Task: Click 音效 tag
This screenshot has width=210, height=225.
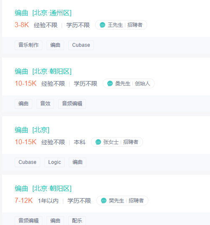Action: [45, 104]
